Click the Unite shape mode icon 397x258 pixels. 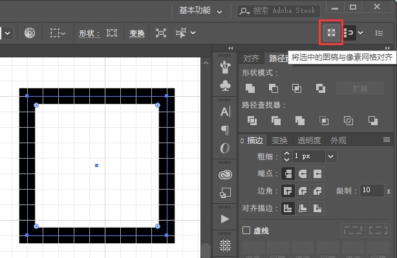[250, 88]
